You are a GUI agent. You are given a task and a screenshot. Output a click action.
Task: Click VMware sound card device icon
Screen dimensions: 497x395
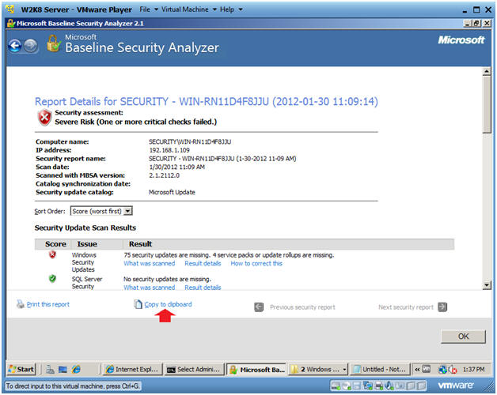[389, 386]
